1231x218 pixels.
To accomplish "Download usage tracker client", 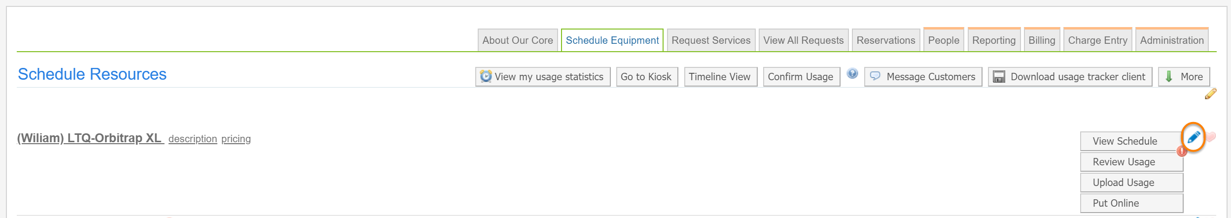I will coord(1070,77).
